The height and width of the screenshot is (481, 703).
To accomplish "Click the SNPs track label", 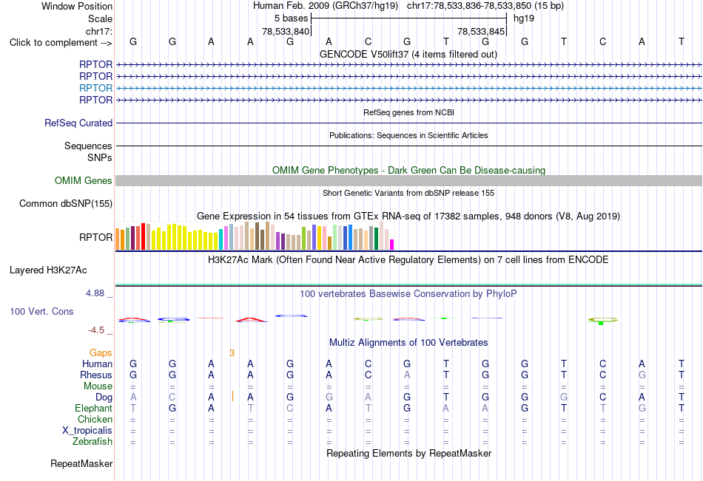I will pos(100,157).
